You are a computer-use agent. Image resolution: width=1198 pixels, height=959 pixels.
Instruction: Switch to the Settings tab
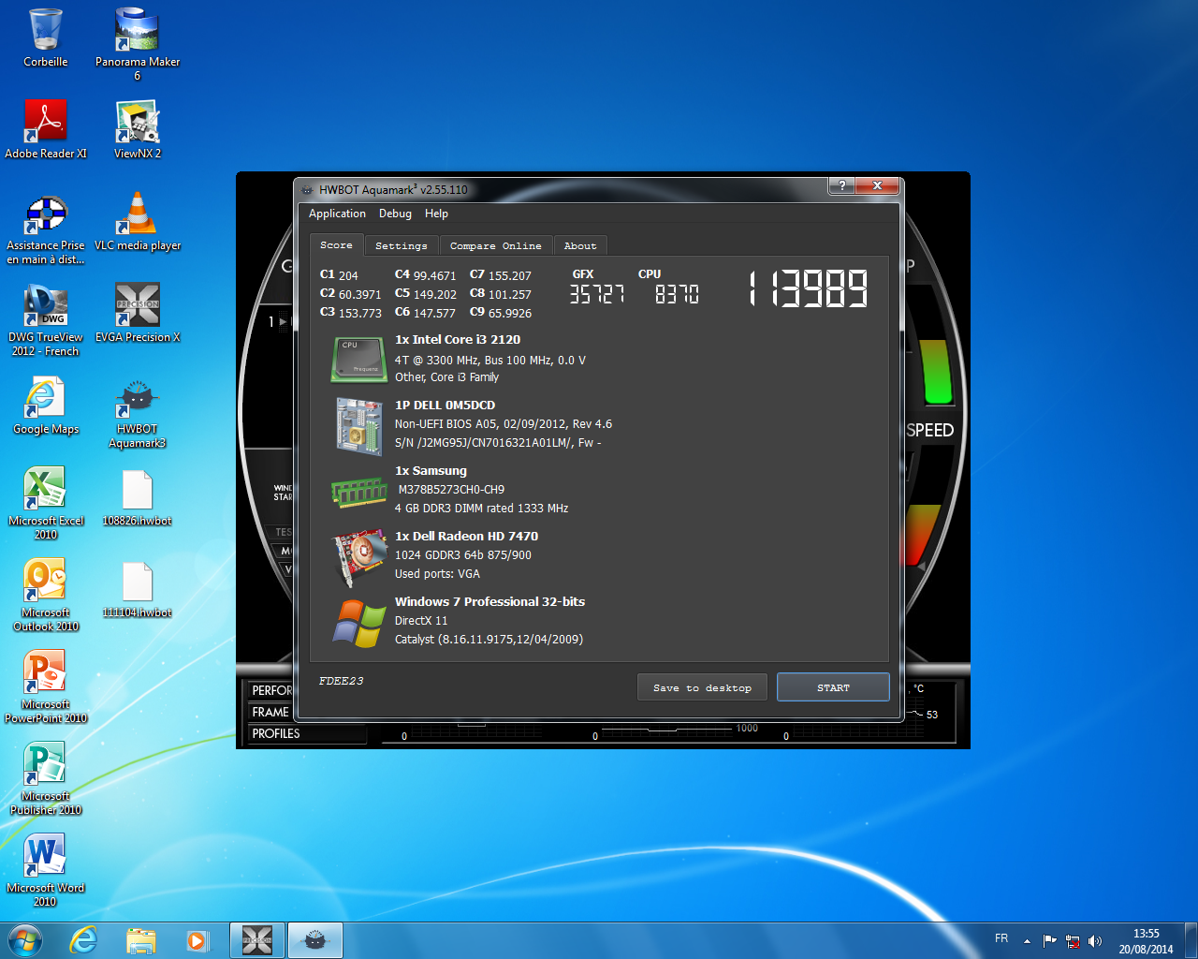point(402,245)
